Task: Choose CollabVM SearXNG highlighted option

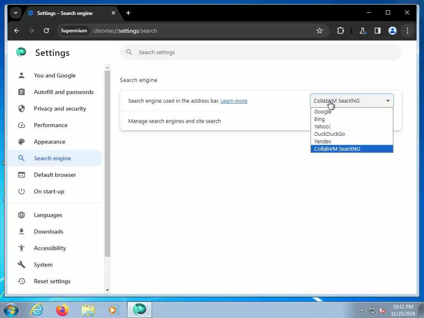Action: click(x=352, y=149)
